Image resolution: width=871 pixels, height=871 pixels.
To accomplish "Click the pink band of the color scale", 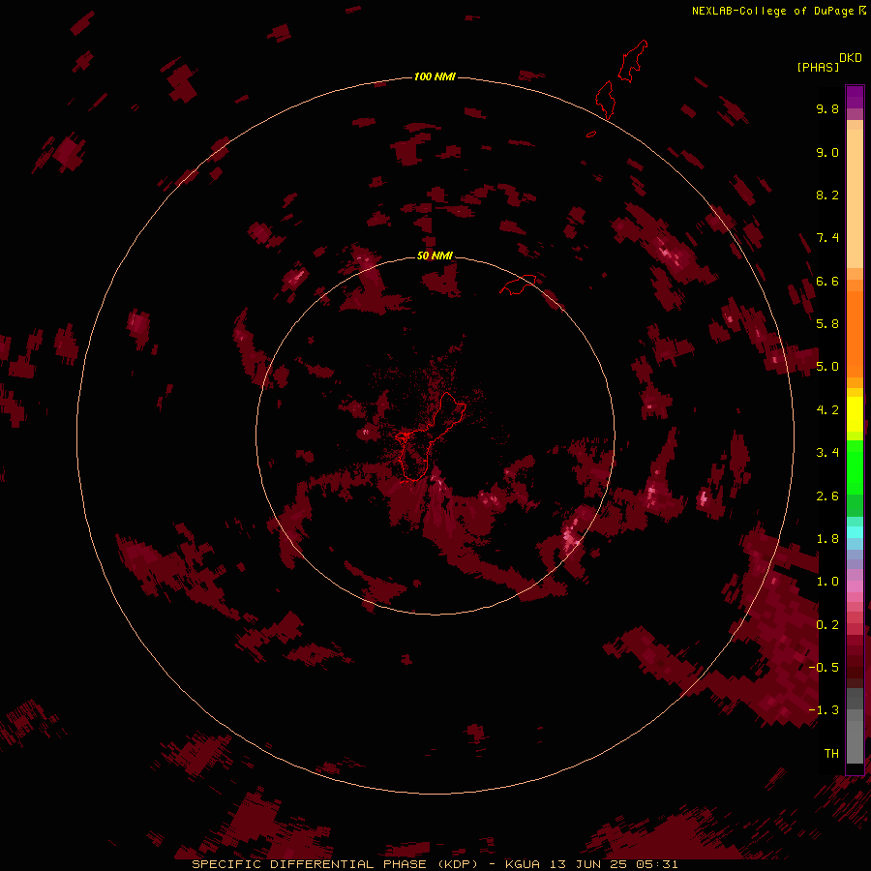I will pyautogui.click(x=855, y=586).
